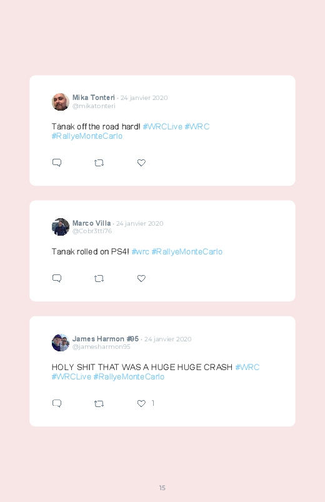
Task: Reply to Mika Tonteri's tweet
Action: [x=57, y=163]
